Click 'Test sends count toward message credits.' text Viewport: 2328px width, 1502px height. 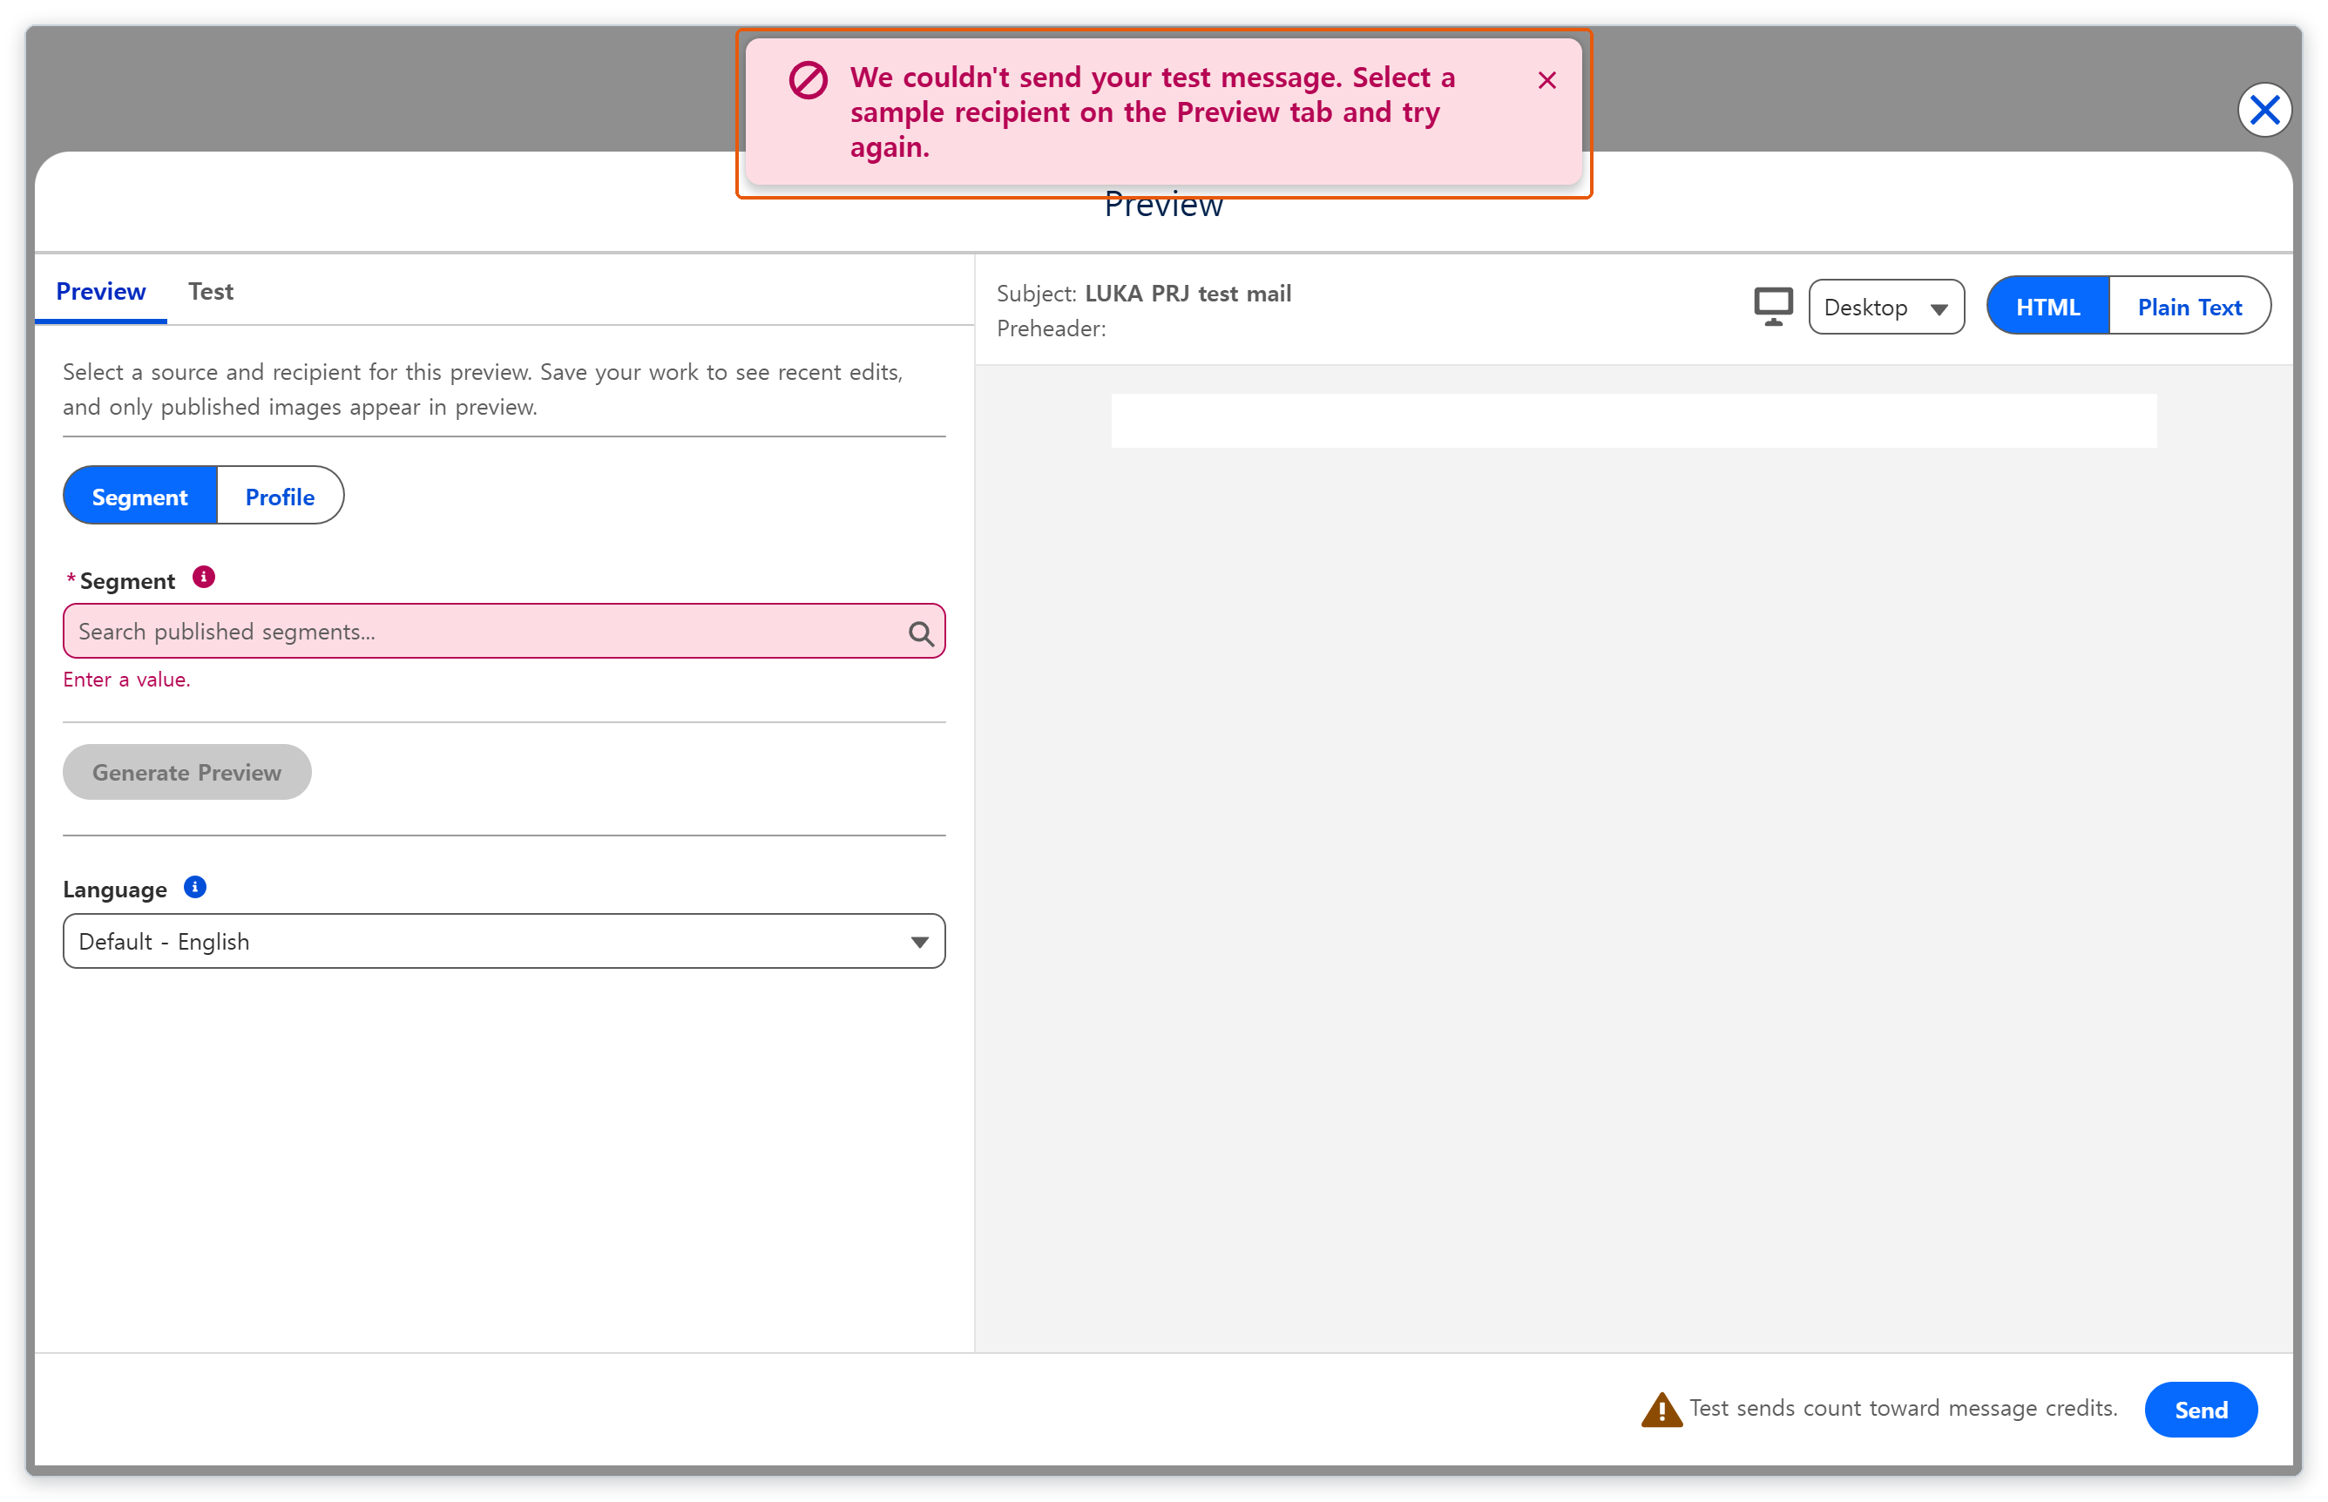(x=1903, y=1409)
